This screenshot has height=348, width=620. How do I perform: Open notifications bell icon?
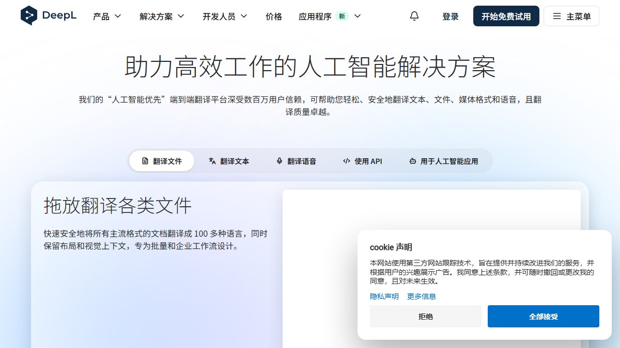coord(414,16)
